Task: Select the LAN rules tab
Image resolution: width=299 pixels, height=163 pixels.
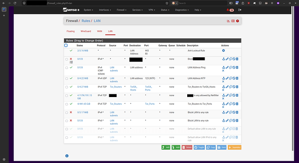Action: click(110, 31)
